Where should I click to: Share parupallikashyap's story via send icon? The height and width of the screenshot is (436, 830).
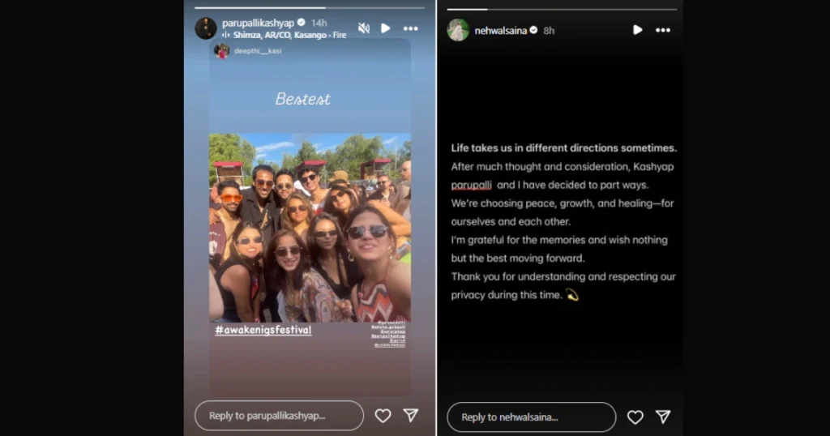(x=411, y=416)
